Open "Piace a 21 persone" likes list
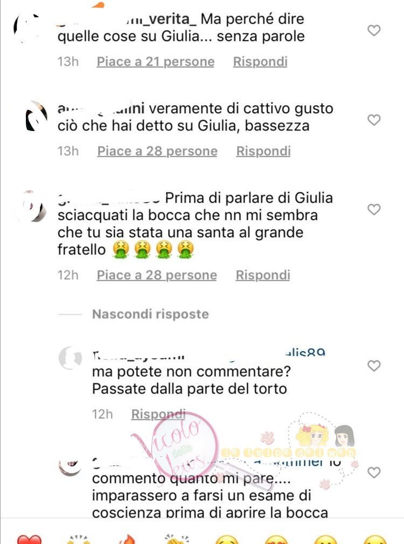This screenshot has height=544, width=404. [x=156, y=62]
